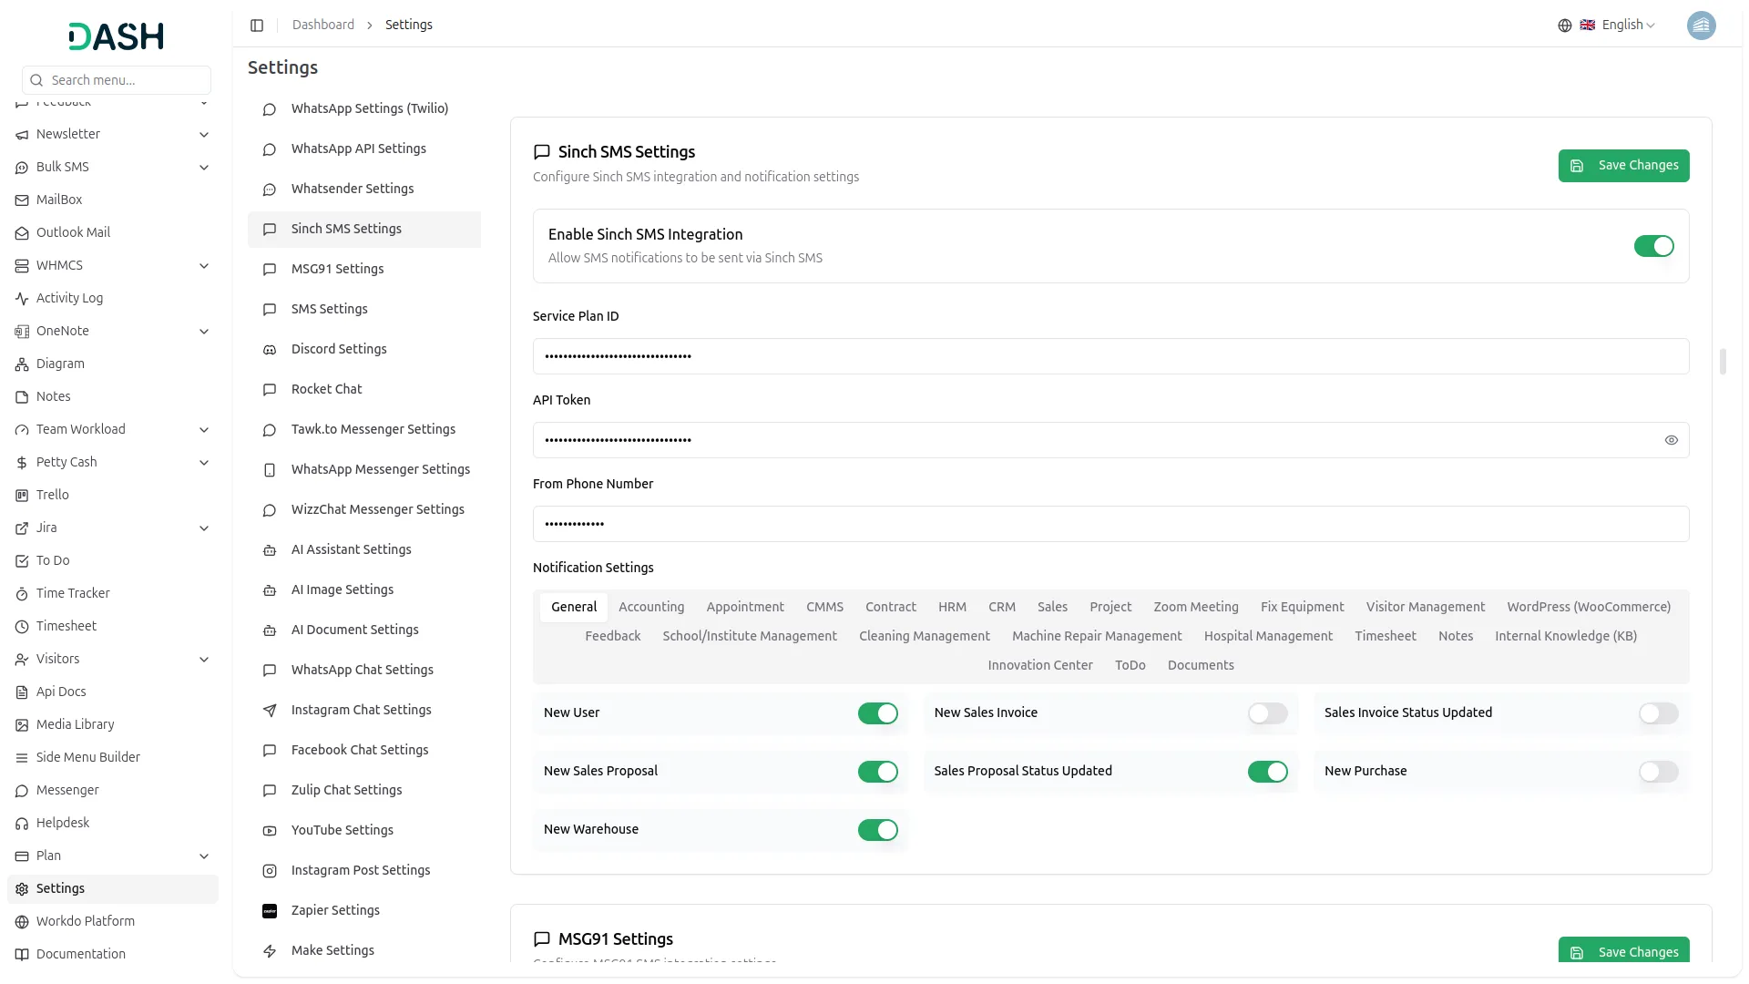Show the API Token with eye icon
The height and width of the screenshot is (984, 1749).
pos(1671,440)
